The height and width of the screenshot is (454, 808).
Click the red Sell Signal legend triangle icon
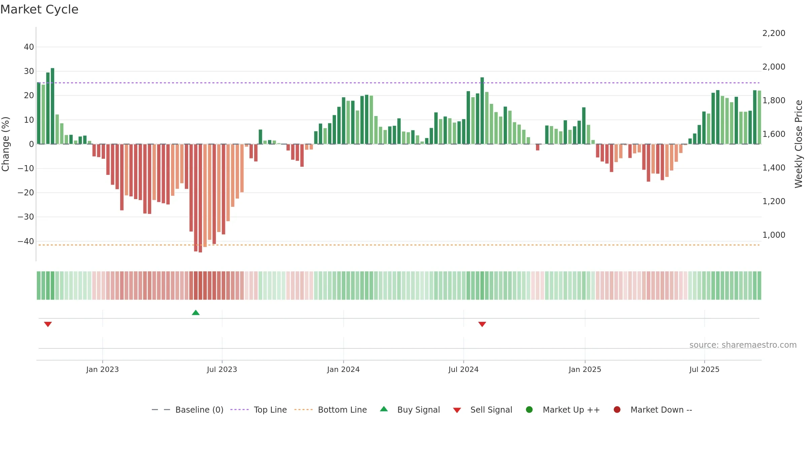click(457, 410)
